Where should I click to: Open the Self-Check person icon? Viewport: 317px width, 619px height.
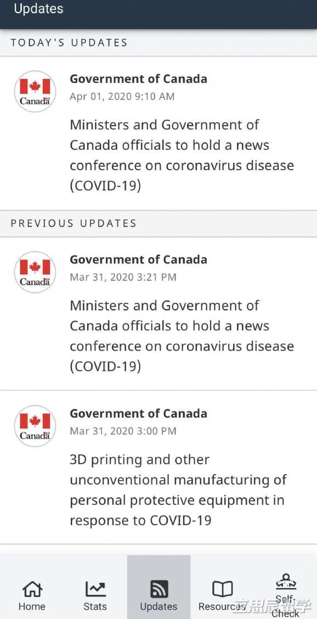[286, 582]
